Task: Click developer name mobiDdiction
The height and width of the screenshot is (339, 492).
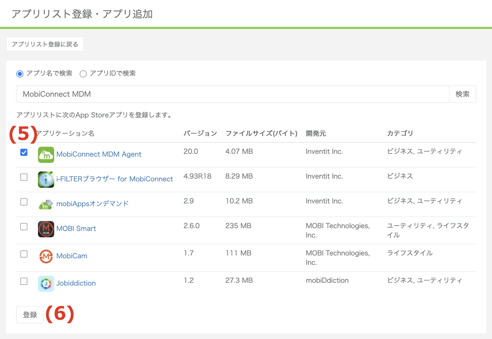Action: click(327, 280)
